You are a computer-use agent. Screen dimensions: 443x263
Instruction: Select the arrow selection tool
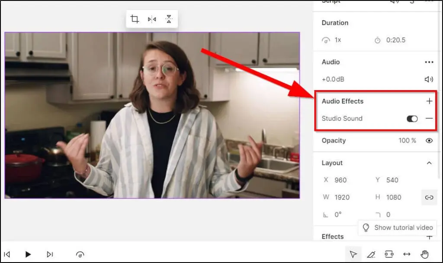tap(353, 254)
